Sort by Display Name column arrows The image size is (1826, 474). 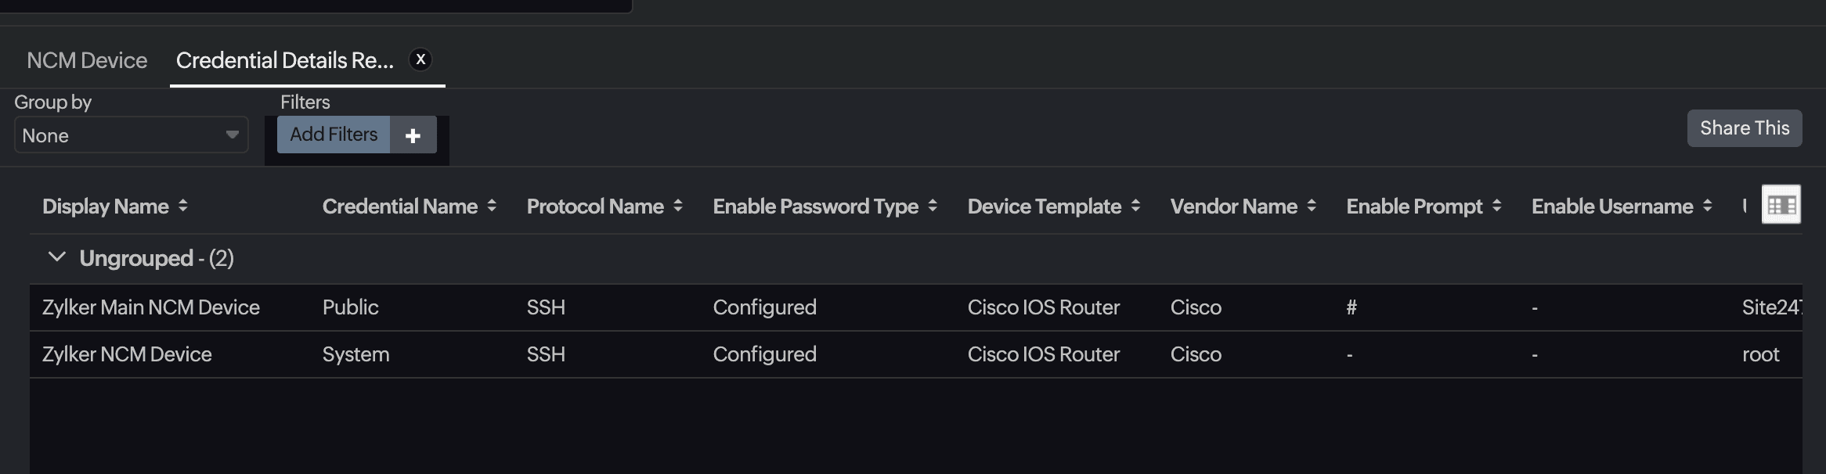coord(183,206)
